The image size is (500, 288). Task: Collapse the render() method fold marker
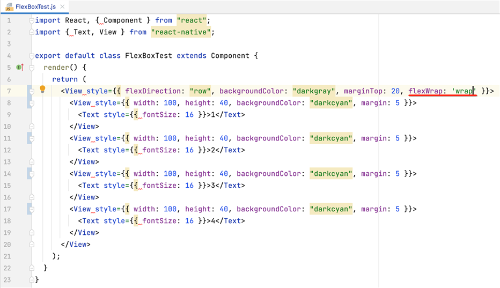[x=32, y=68]
